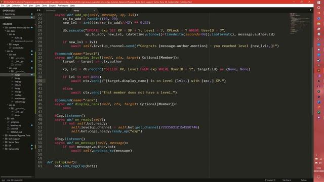This screenshot has height=182, width=324.
Task: Click the Cortana search circle icon
Action: click(318, 8)
